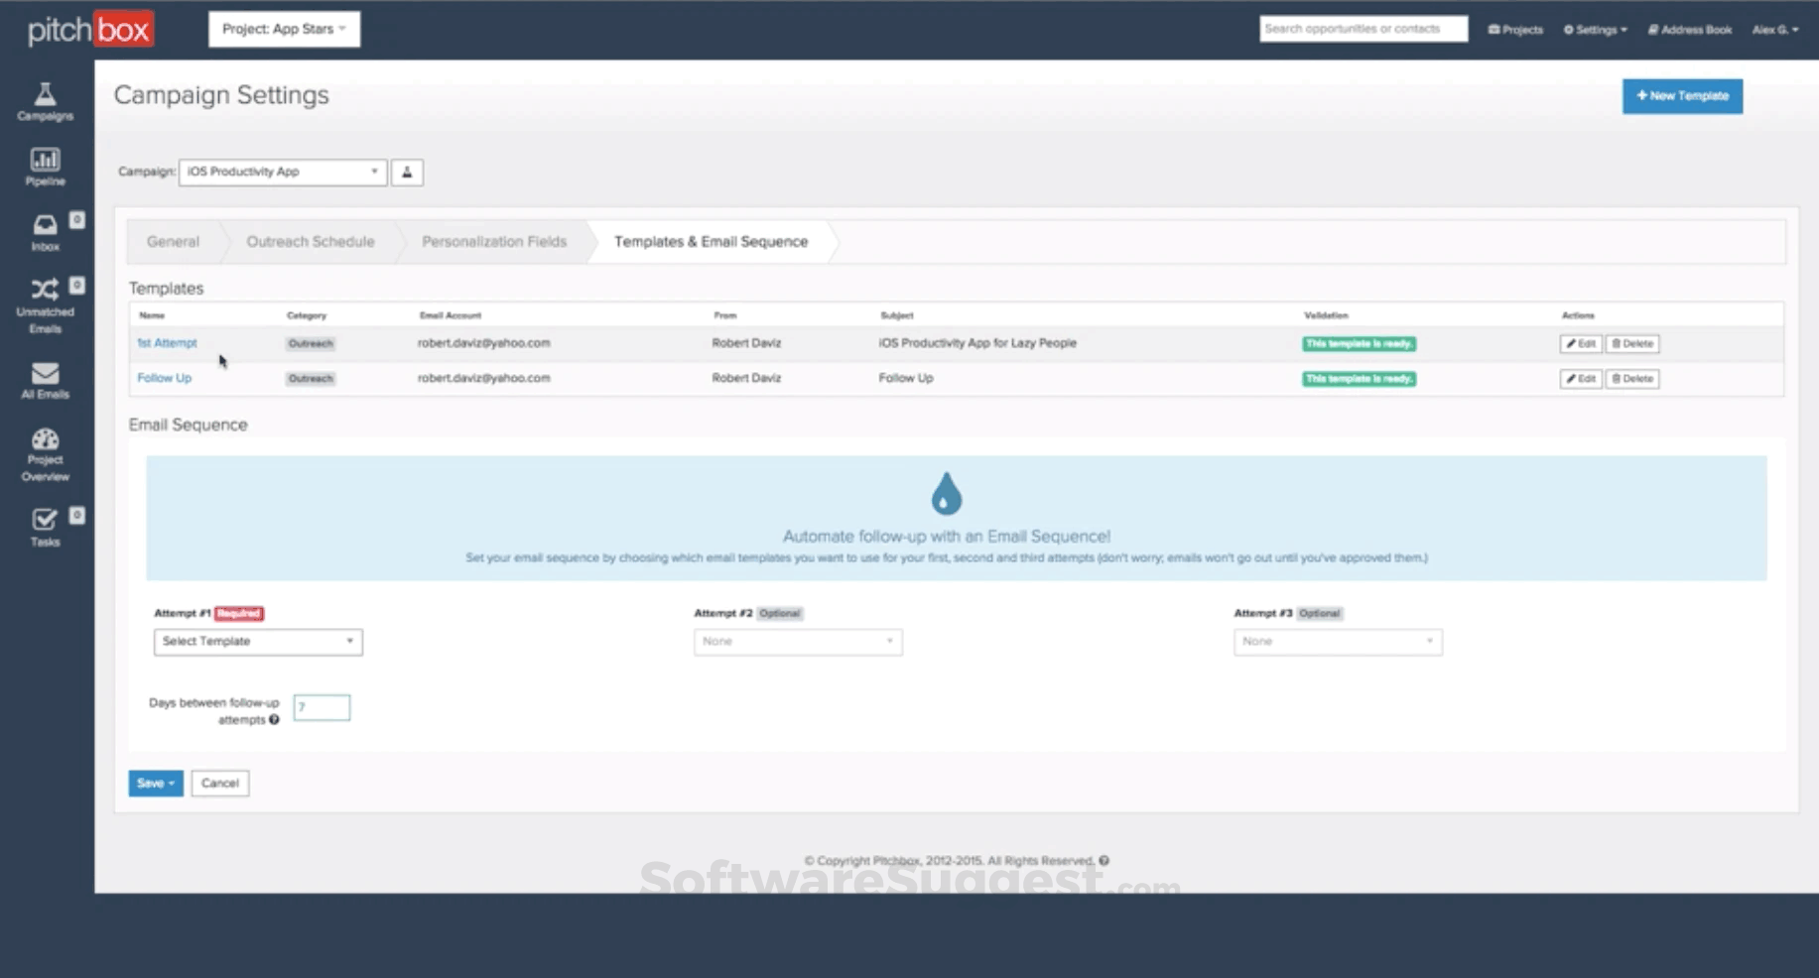Switch to the General settings tab
1819x978 pixels.
[x=173, y=241]
